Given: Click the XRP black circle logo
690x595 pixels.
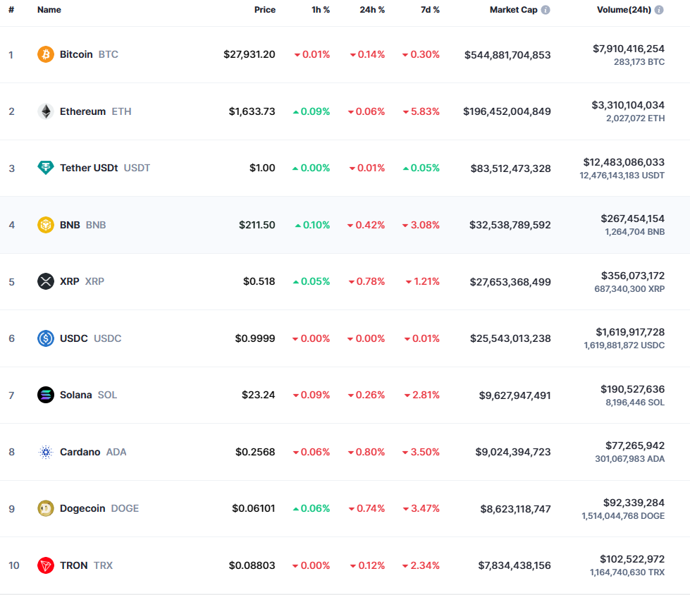Looking at the screenshot, I should click(46, 281).
